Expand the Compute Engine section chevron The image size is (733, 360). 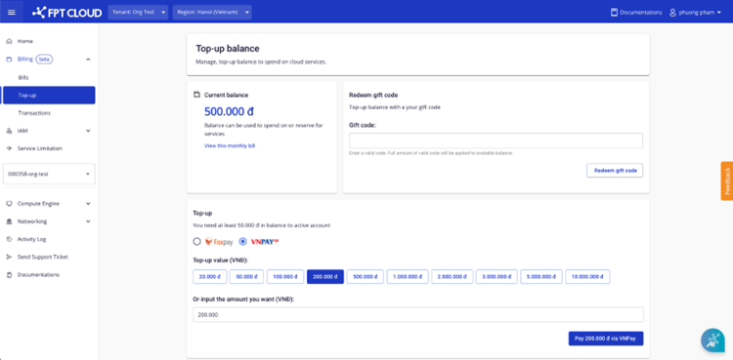pyautogui.click(x=88, y=204)
